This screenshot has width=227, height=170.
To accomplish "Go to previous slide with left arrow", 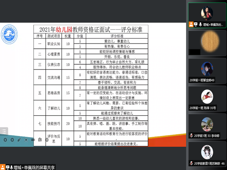I will [x=6, y=139].
